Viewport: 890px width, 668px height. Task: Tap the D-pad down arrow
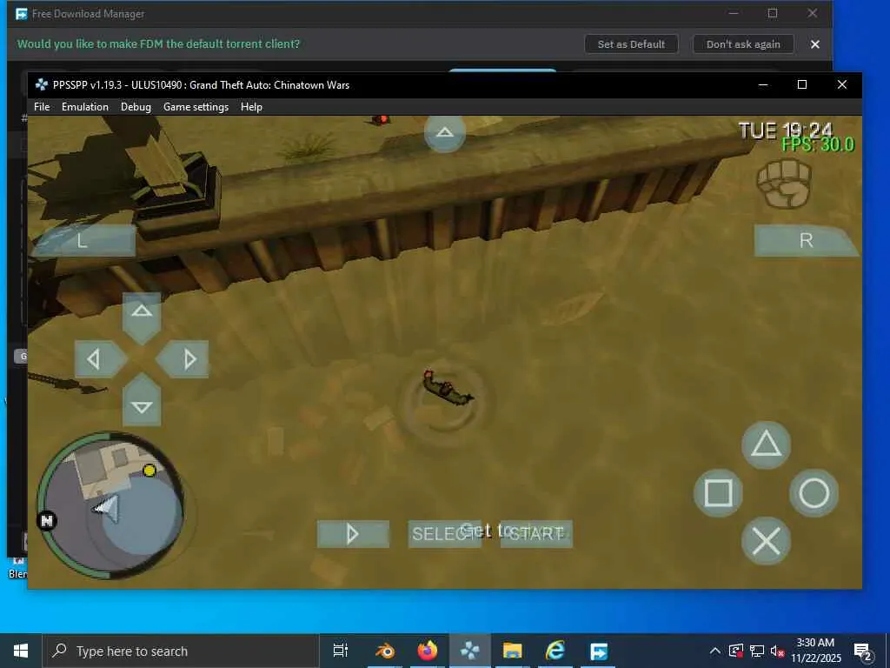pos(142,400)
